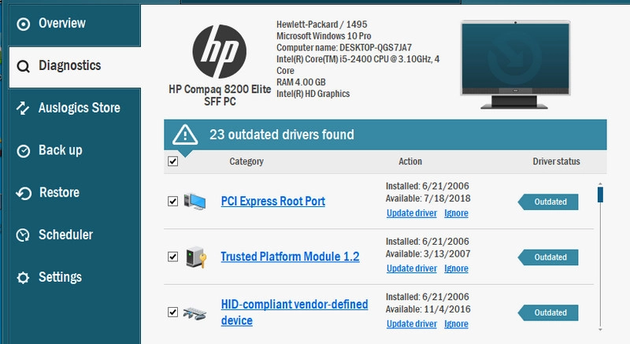The height and width of the screenshot is (344, 630).
Task: Click the HID-compliant device keyboard icon
Action: 195,313
